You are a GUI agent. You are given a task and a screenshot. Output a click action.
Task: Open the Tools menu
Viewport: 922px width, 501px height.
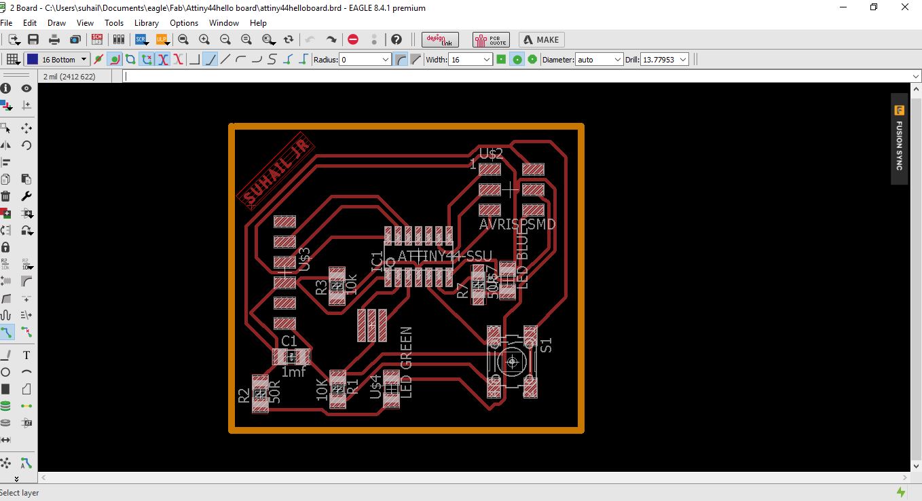(114, 22)
